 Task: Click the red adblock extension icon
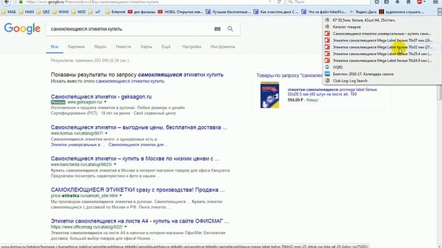tap(419, 2)
